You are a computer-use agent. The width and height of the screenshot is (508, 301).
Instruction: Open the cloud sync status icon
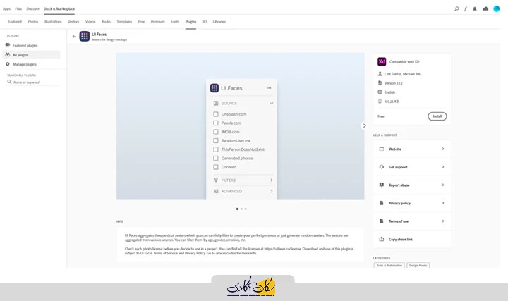[x=485, y=9]
